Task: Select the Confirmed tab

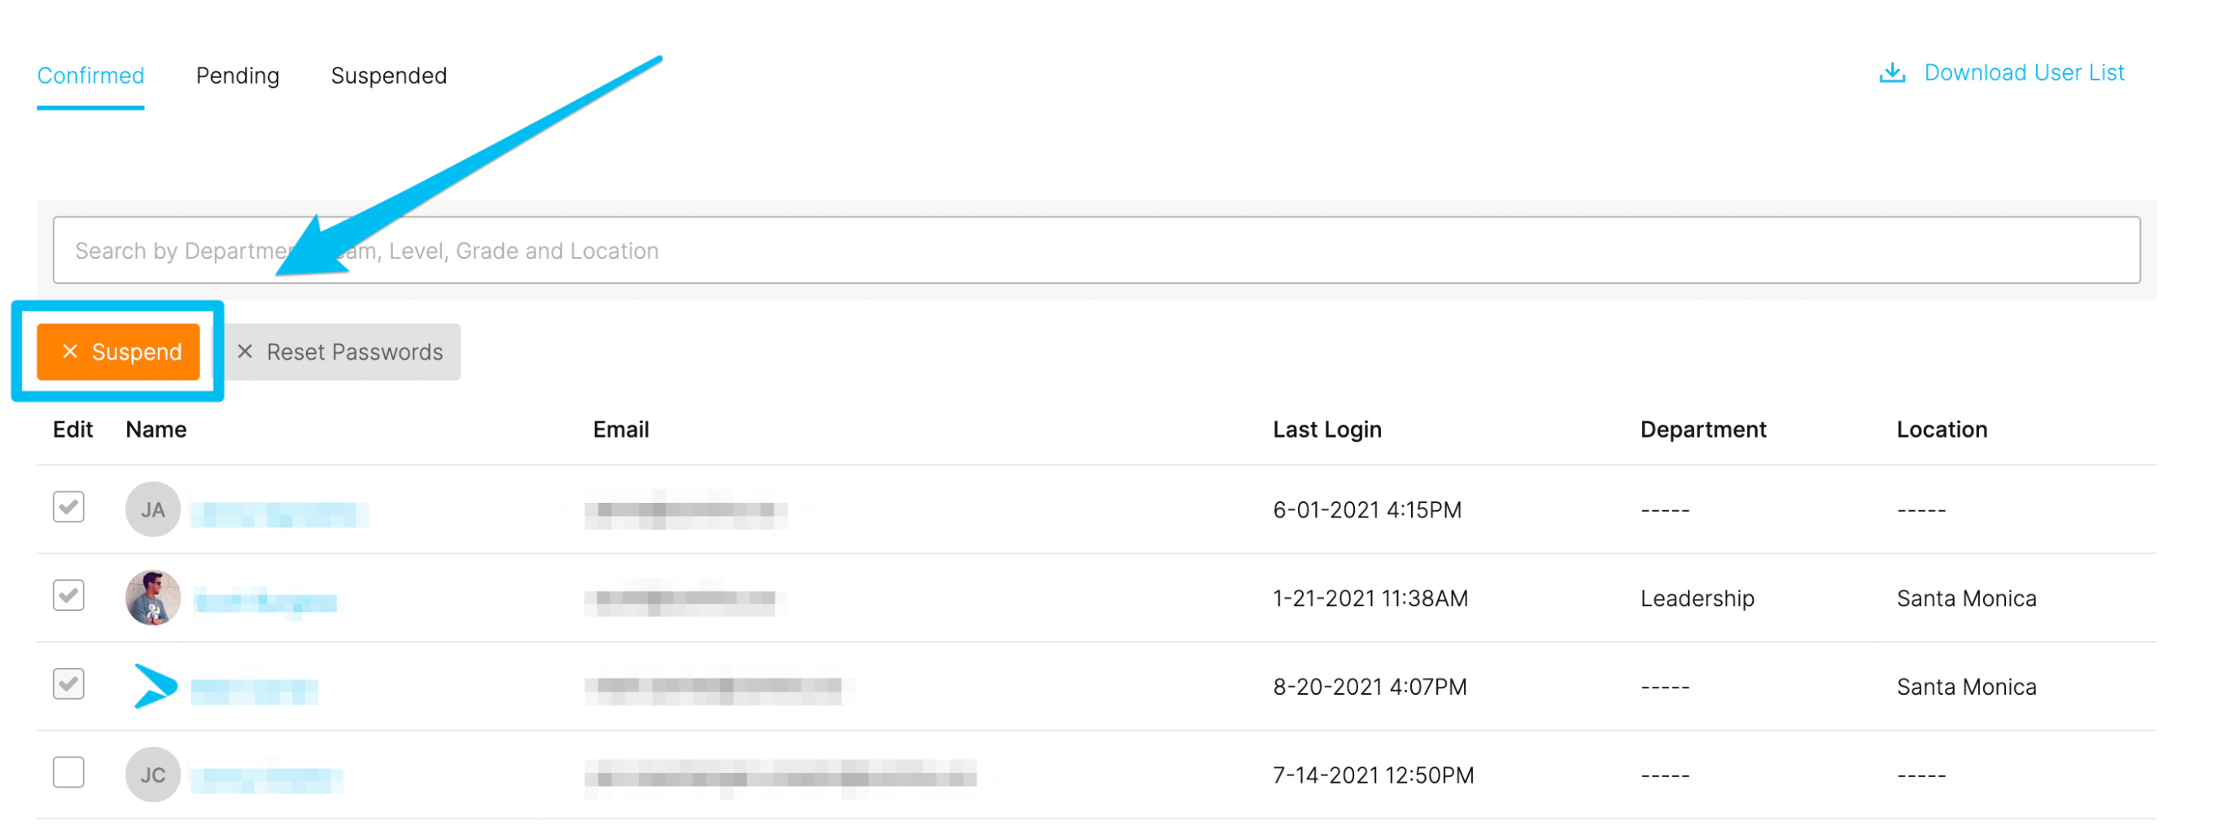Action: (90, 76)
